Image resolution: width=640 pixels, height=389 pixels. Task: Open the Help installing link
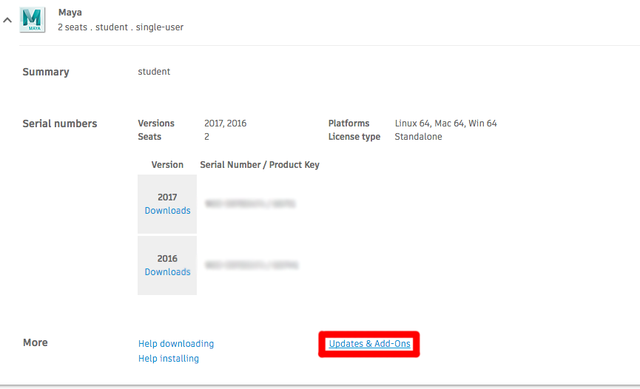[169, 359]
